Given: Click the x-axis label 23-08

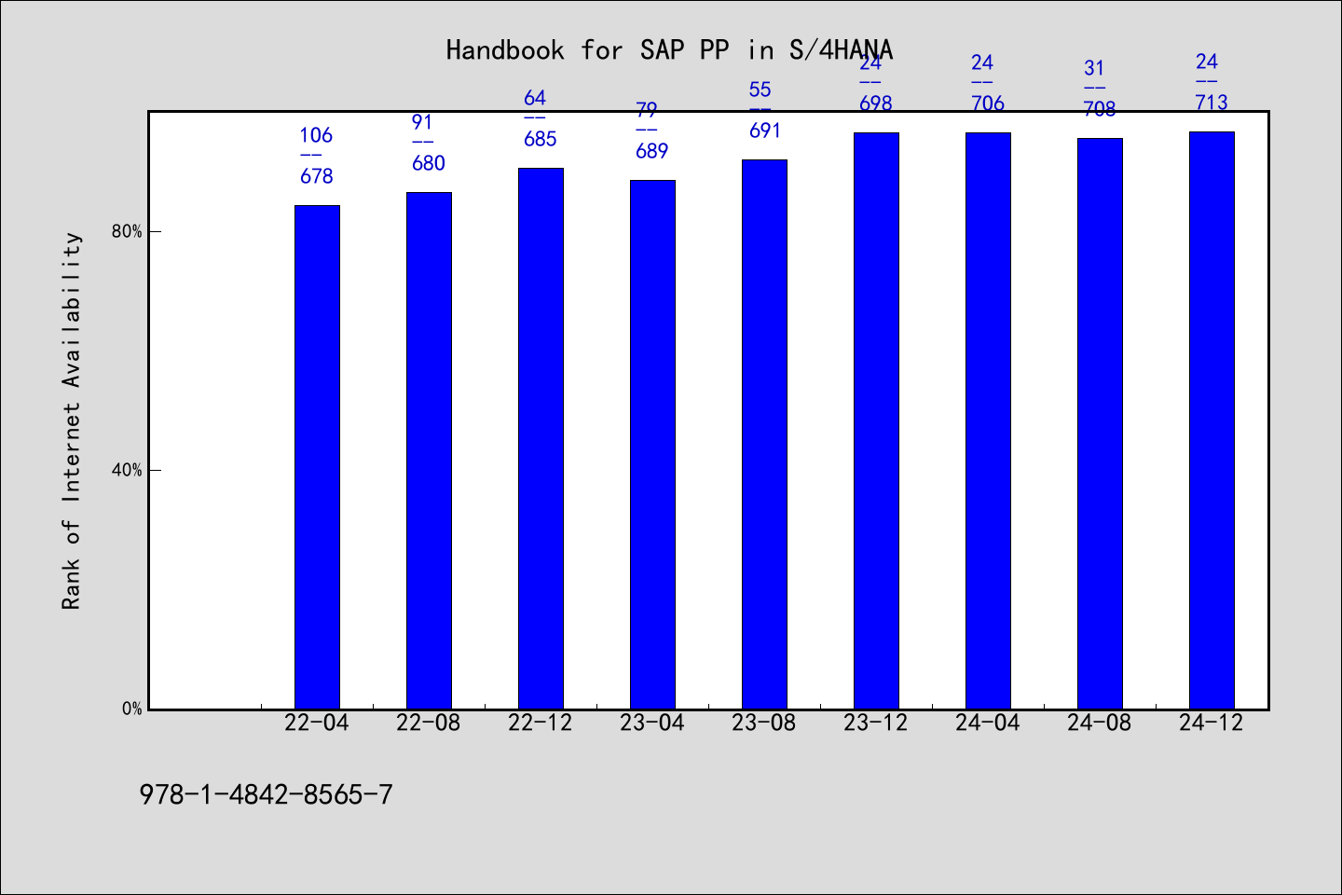Looking at the screenshot, I should click(x=764, y=723).
